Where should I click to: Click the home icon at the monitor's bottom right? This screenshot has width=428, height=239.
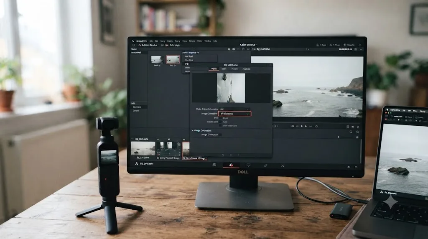(x=348, y=167)
